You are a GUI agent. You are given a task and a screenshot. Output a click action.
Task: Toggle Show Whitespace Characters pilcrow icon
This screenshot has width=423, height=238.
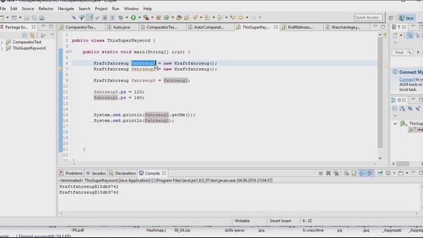[x=112, y=18]
